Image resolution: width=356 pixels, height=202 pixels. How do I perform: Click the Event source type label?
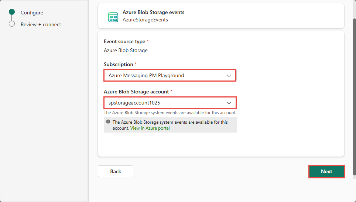[124, 41]
